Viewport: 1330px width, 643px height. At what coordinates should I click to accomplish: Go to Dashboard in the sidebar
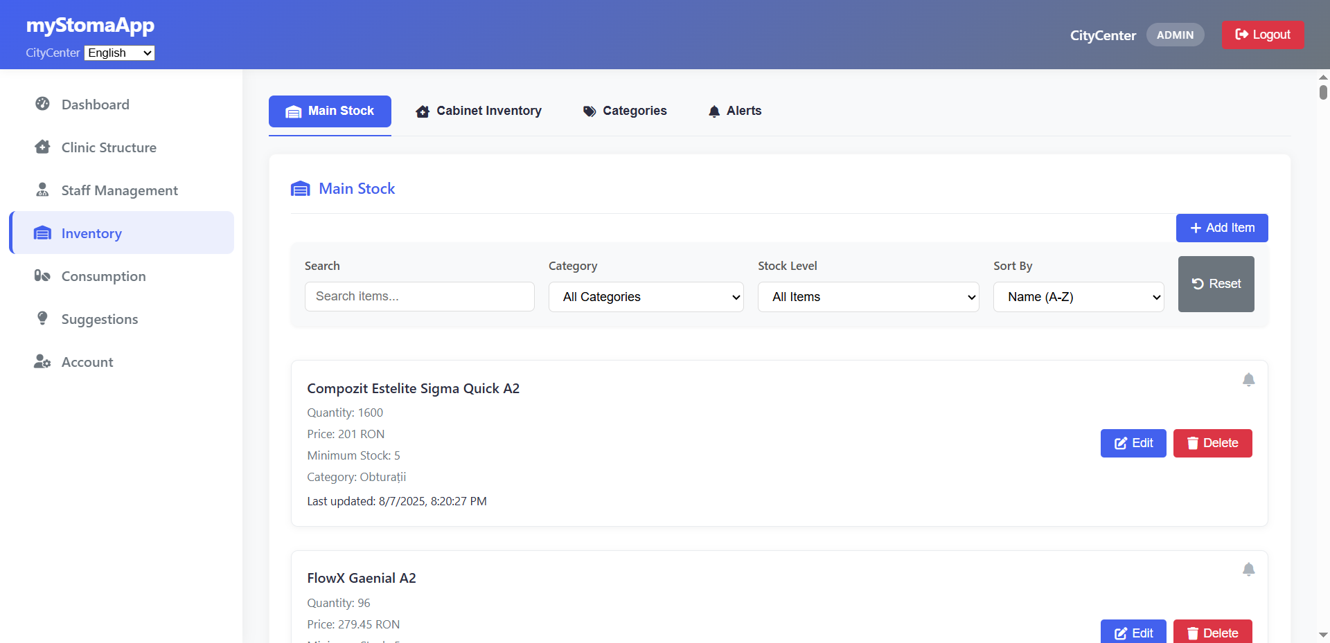(122, 105)
